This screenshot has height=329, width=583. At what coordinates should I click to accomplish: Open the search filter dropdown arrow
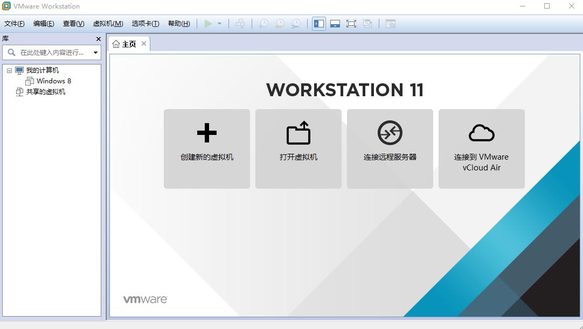[95, 52]
